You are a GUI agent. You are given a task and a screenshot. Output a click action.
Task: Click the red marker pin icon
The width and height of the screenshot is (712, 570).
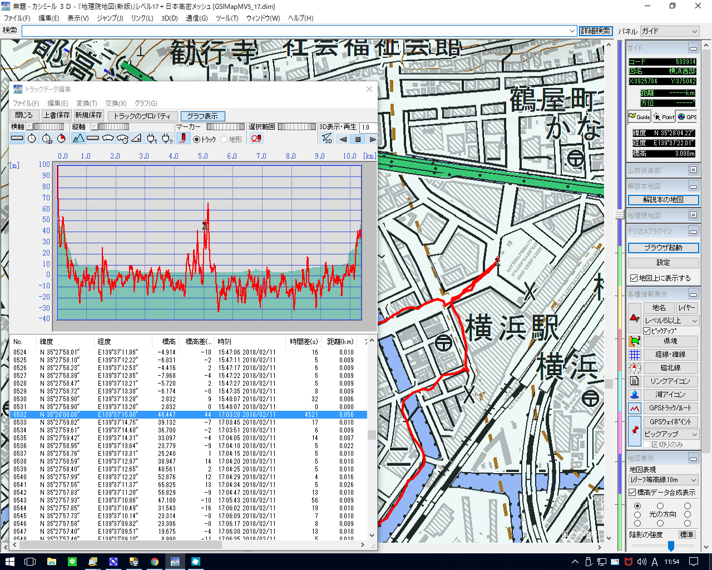[x=182, y=139]
